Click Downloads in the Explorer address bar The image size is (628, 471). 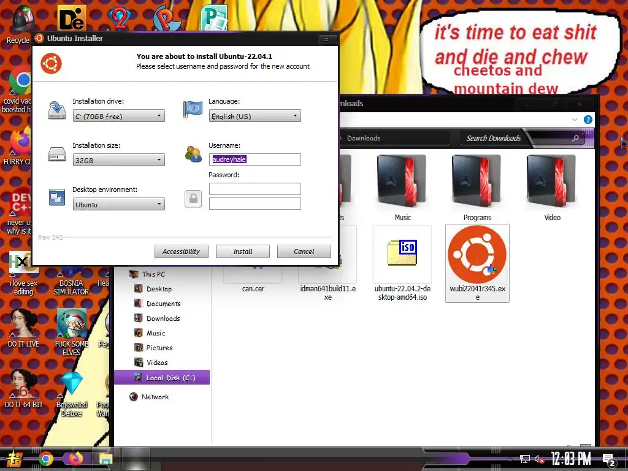[x=364, y=138]
